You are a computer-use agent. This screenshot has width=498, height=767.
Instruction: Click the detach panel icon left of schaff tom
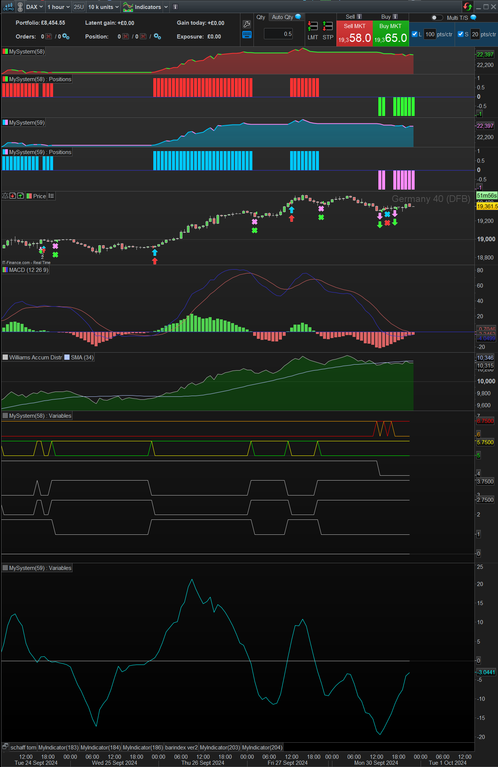(5, 747)
